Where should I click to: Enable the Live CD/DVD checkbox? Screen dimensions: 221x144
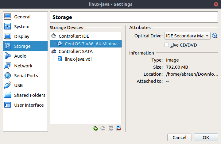(x=167, y=45)
